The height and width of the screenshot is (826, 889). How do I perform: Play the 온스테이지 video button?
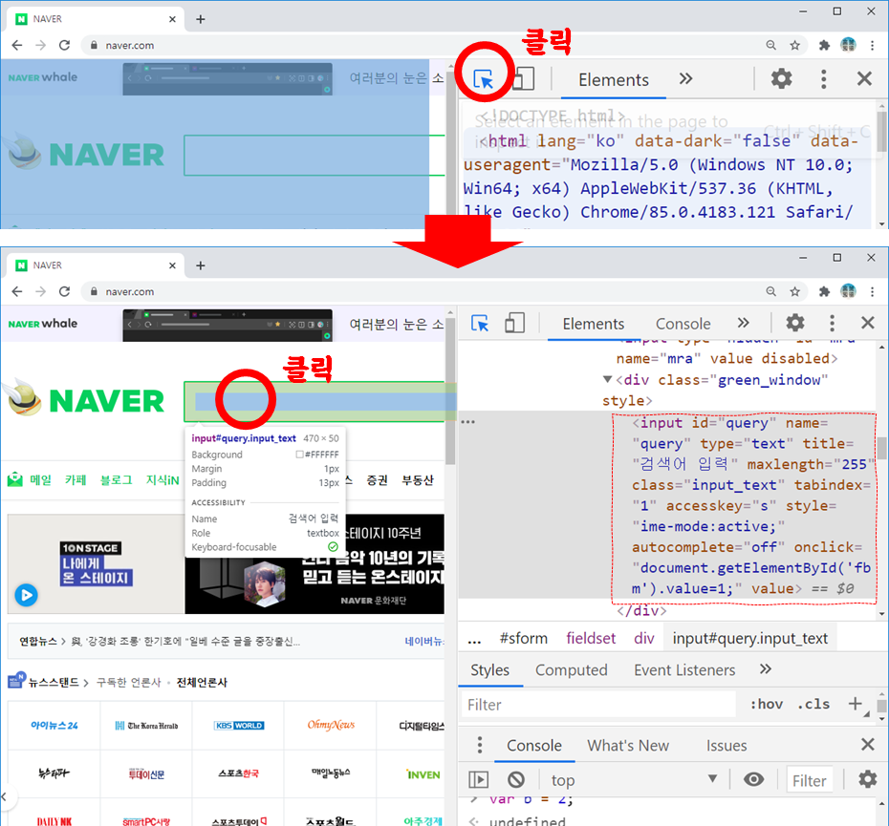26,595
